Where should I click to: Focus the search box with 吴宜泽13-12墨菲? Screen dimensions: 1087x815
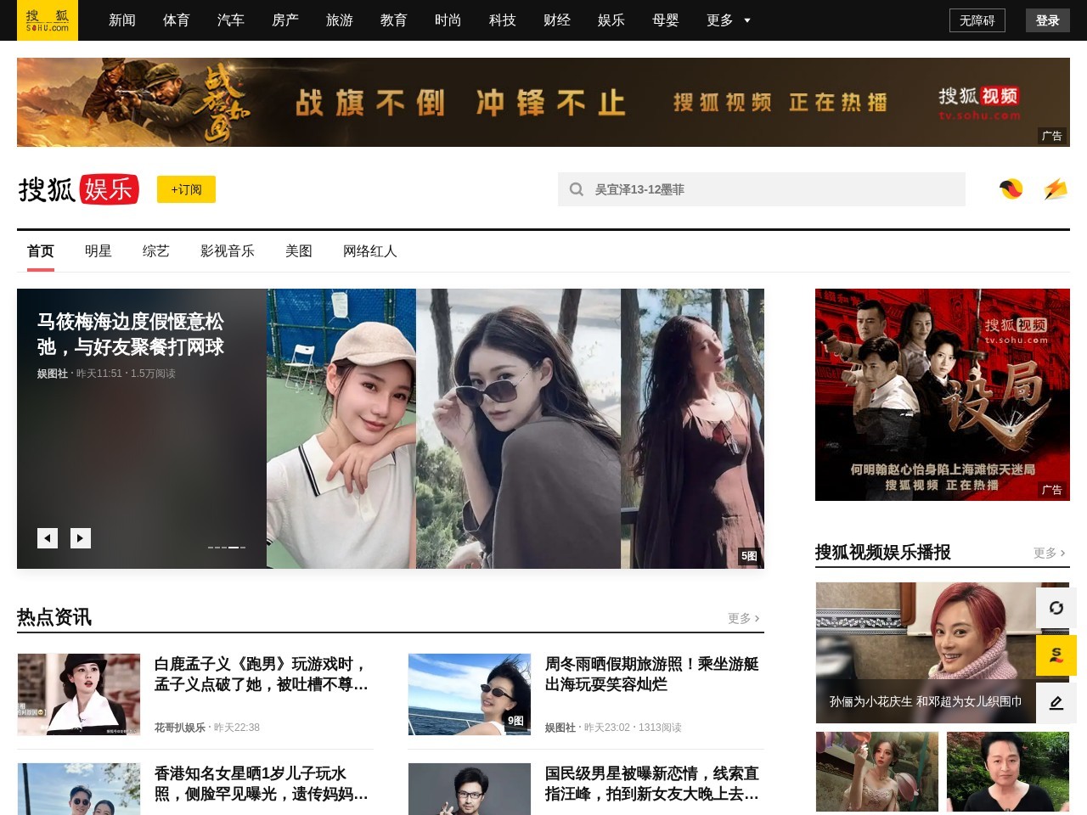point(762,189)
